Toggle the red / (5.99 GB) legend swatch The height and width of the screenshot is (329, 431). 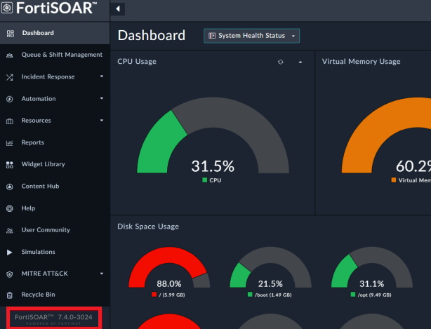click(154, 295)
